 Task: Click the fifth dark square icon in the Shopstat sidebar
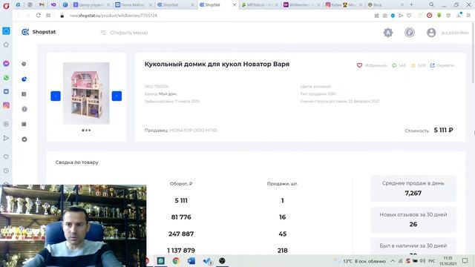24,124
